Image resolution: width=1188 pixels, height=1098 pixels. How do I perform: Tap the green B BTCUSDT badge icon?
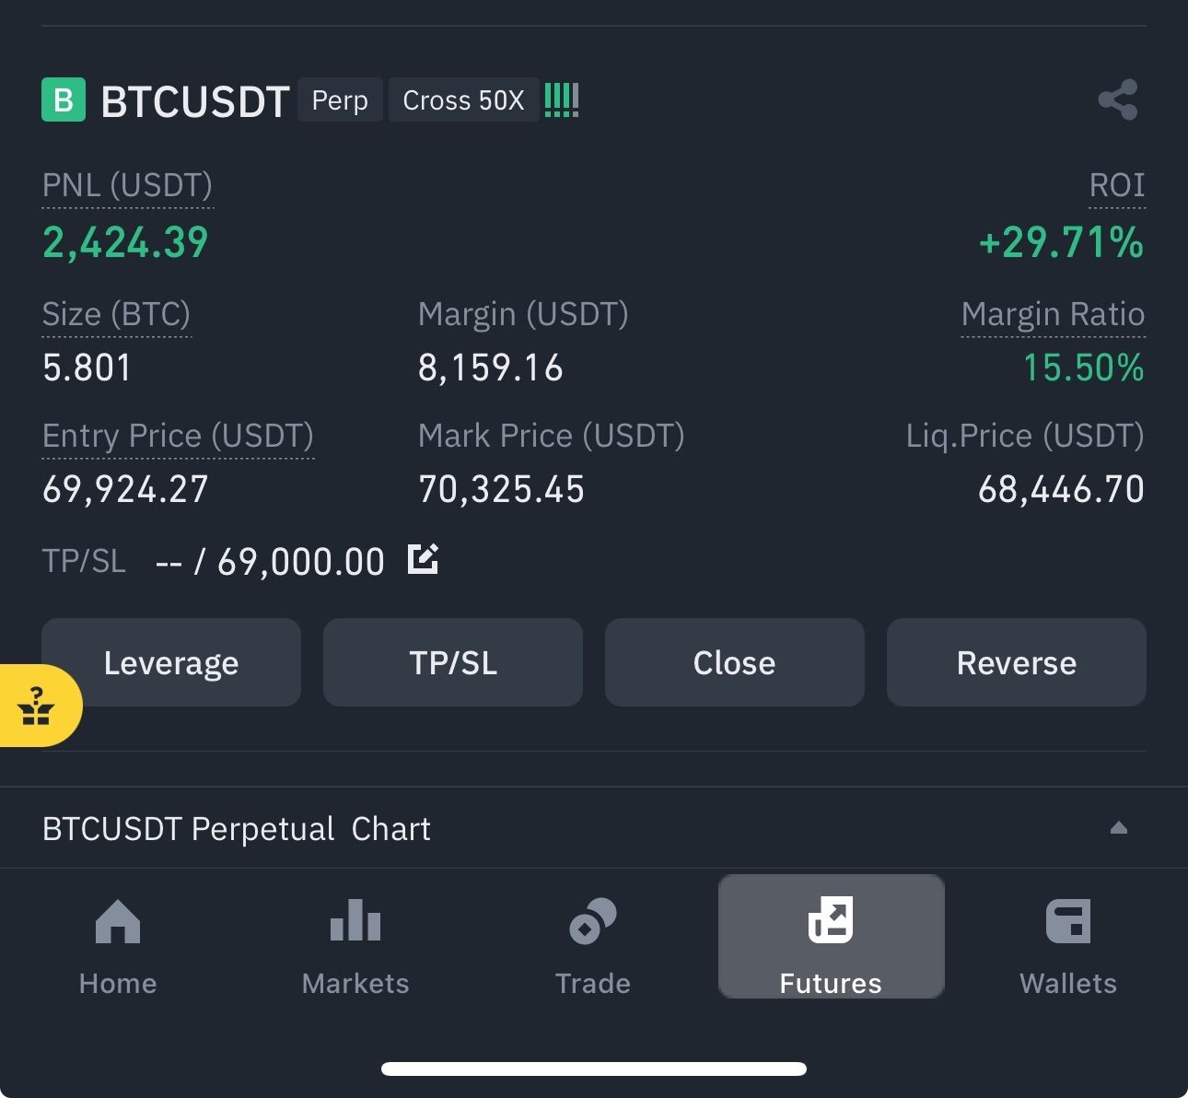[x=64, y=99]
